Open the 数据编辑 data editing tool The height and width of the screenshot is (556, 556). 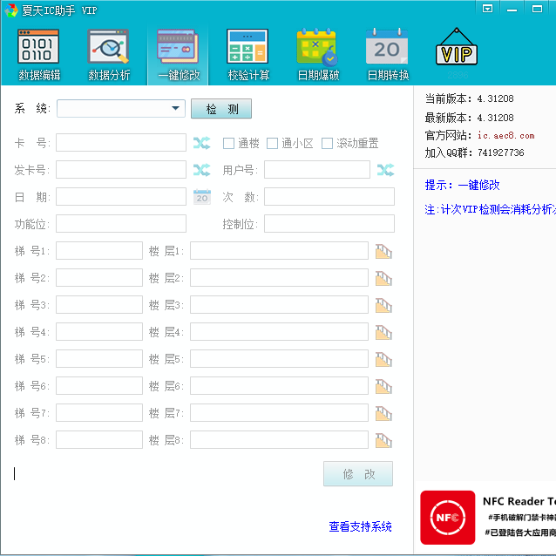39,55
